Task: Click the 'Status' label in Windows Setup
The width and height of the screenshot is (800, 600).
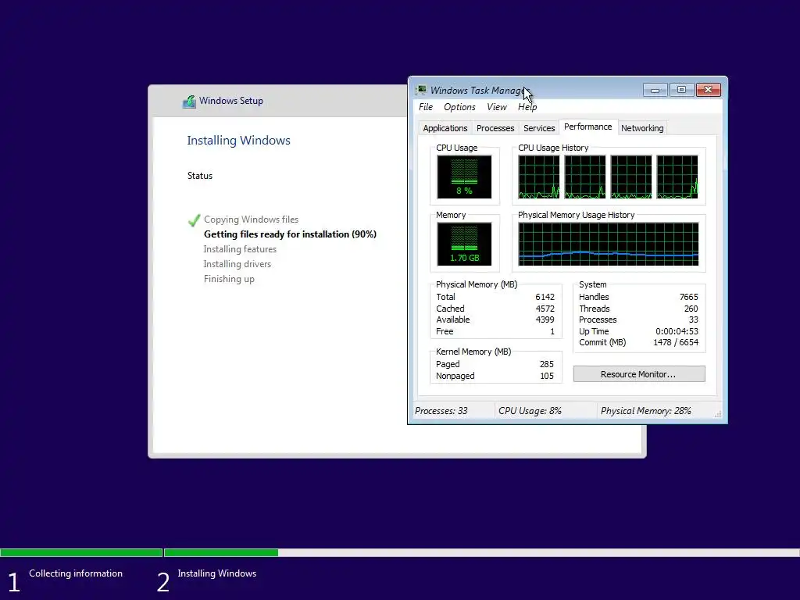Action: tap(199, 176)
